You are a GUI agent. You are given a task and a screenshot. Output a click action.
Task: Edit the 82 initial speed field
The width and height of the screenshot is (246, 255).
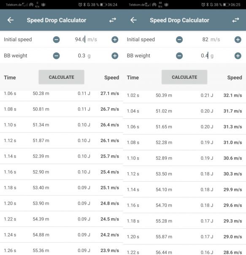tap(205, 40)
